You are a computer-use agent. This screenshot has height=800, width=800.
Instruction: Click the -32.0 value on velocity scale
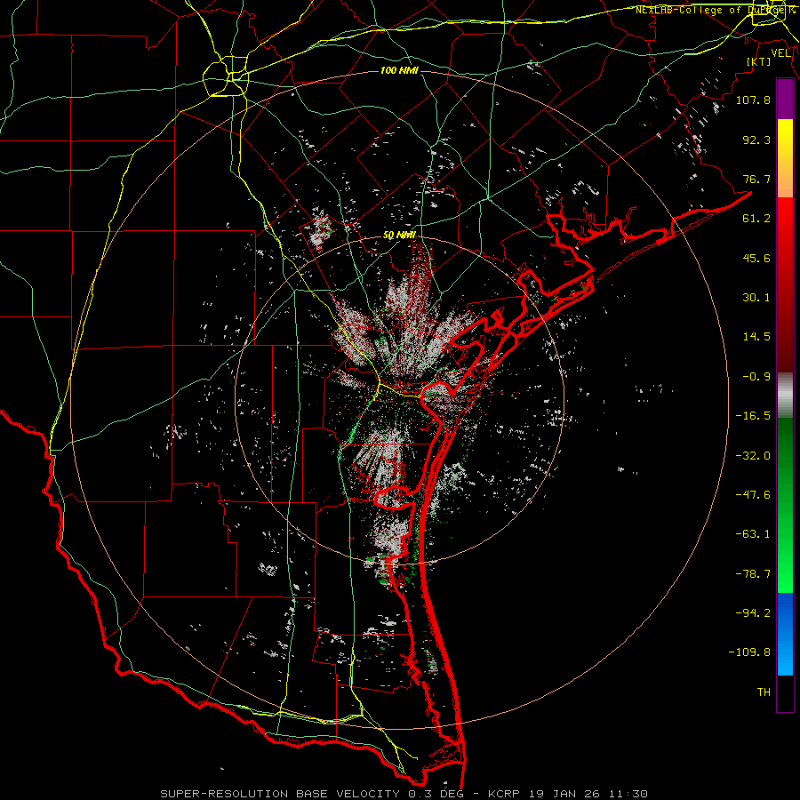click(753, 456)
